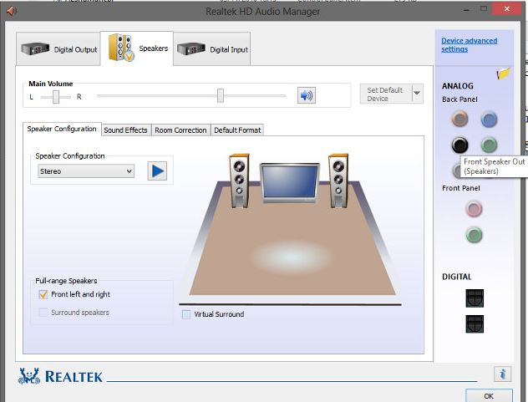The width and height of the screenshot is (528, 402).
Task: Click the DIGITAL section heading
Action: (x=457, y=277)
